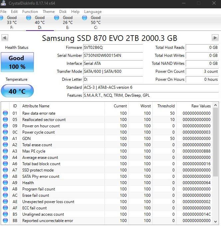Click status icon for Total bad block count
The image size is (221, 226).
[5, 164]
